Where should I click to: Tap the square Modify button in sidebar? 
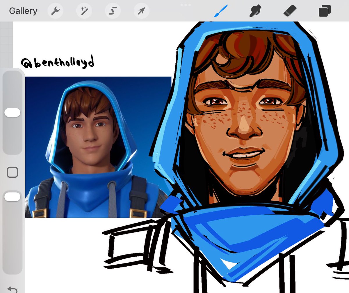[x=12, y=172]
